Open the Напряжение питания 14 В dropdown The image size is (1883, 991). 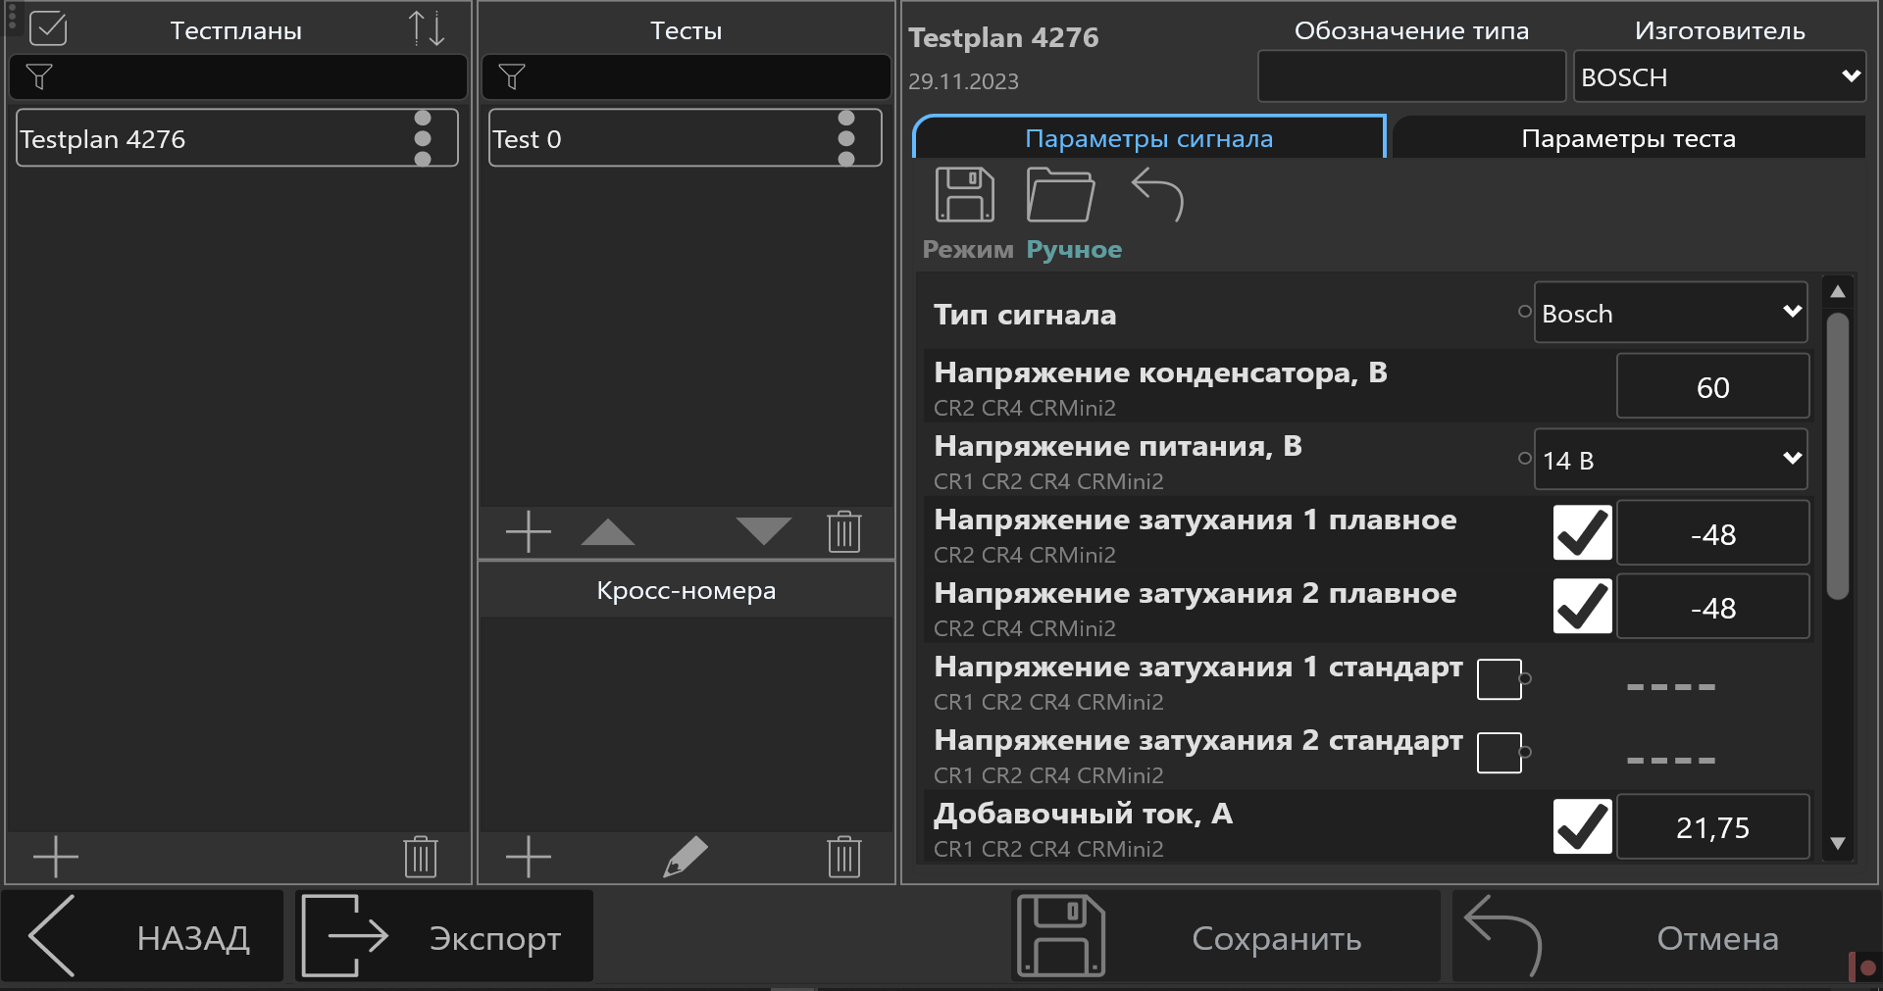pos(1671,459)
